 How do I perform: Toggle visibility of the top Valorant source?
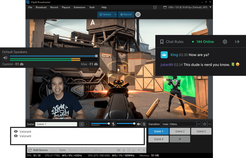16,131
